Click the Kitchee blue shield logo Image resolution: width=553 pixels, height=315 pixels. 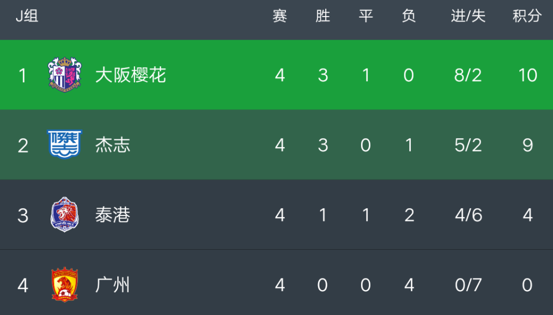tap(65, 144)
